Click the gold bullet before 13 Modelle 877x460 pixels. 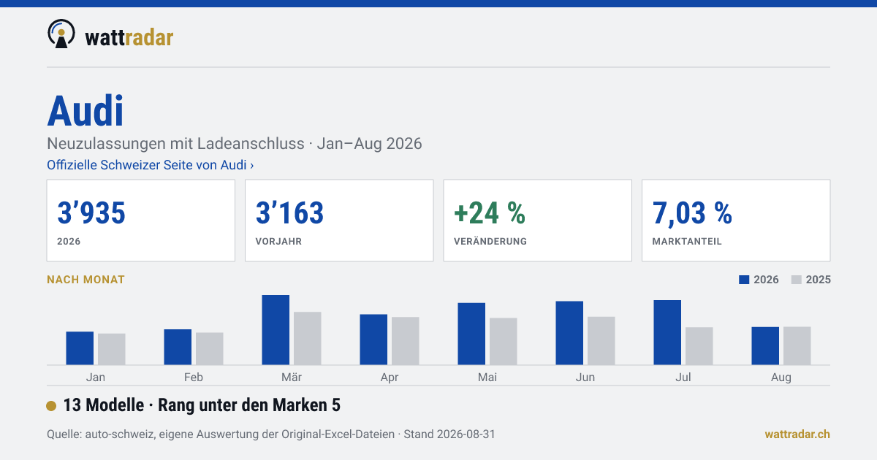click(51, 406)
